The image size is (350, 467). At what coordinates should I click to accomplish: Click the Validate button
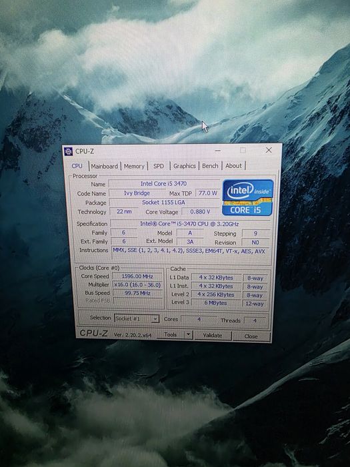tap(213, 336)
